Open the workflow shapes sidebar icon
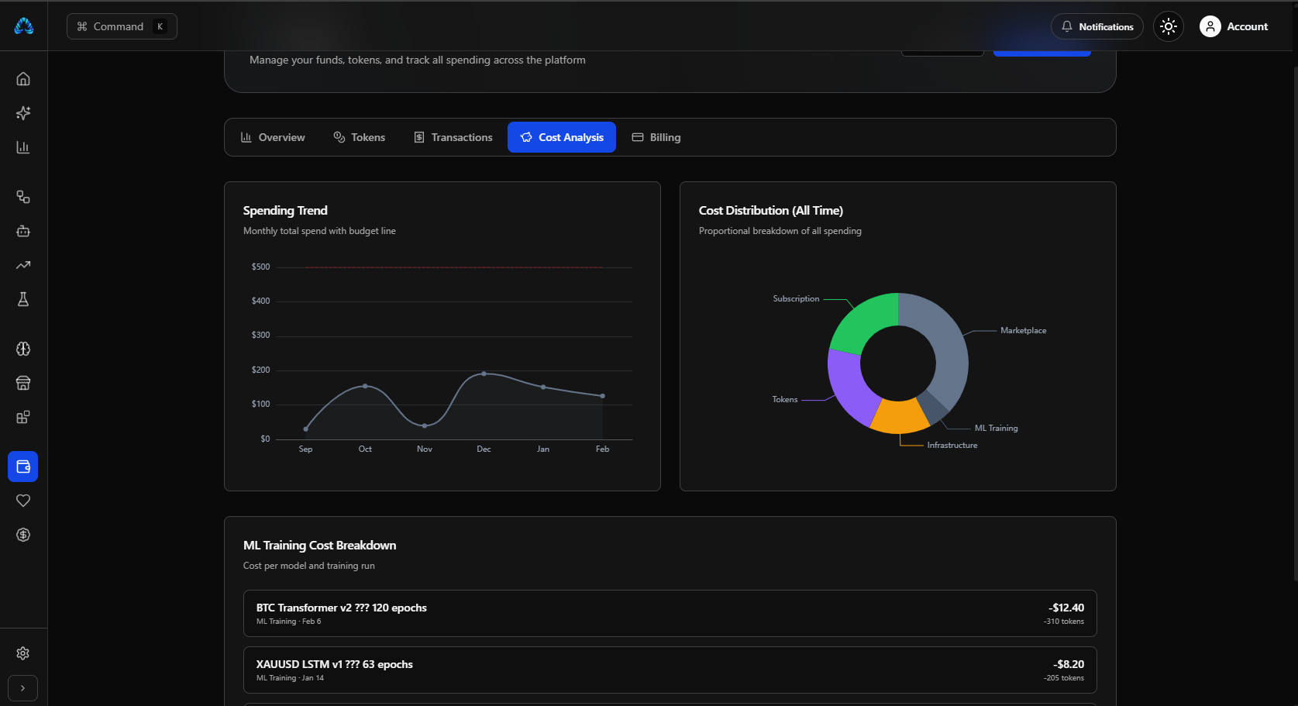The height and width of the screenshot is (706, 1298). (23, 197)
